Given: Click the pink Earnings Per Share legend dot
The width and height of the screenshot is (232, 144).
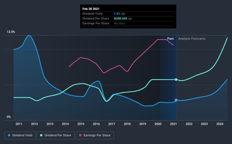Looking at the screenshot, I should 80,135.
